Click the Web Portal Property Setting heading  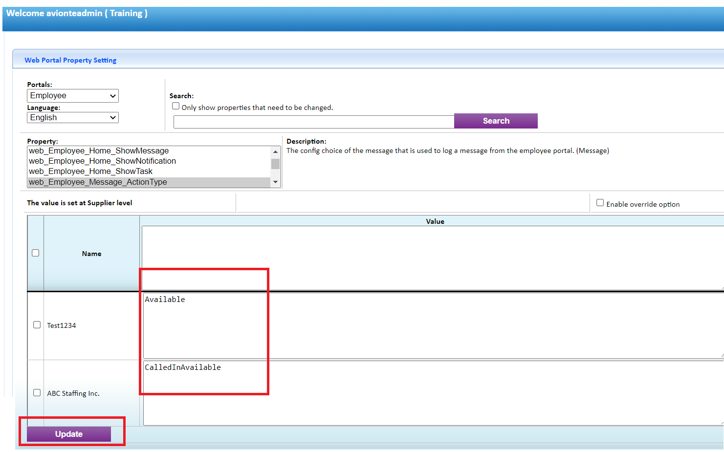point(70,60)
